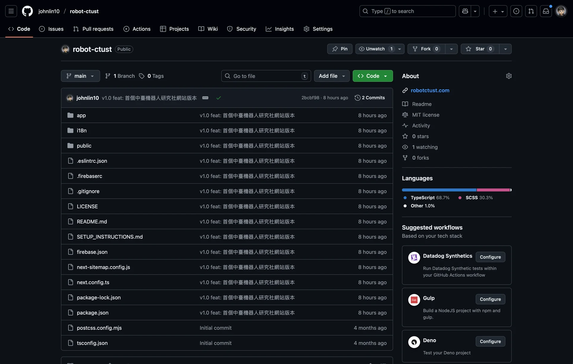Switch to the Issues tab
This screenshot has width=573, height=364.
click(x=51, y=29)
